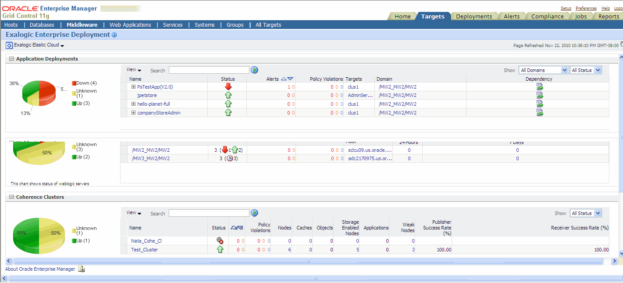Screen dimensions: 623x283
Task: Open the Nata_Cohe_Cl cluster link
Action: 146,241
